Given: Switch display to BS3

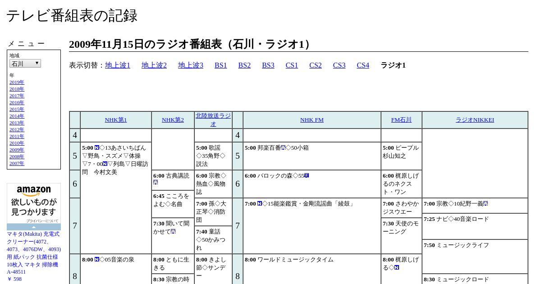Looking at the screenshot, I should pos(268,65).
